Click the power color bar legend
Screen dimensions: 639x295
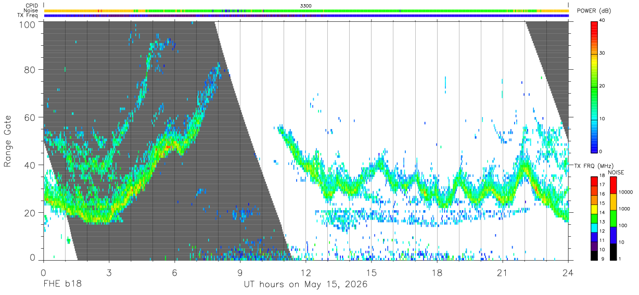pyautogui.click(x=594, y=86)
